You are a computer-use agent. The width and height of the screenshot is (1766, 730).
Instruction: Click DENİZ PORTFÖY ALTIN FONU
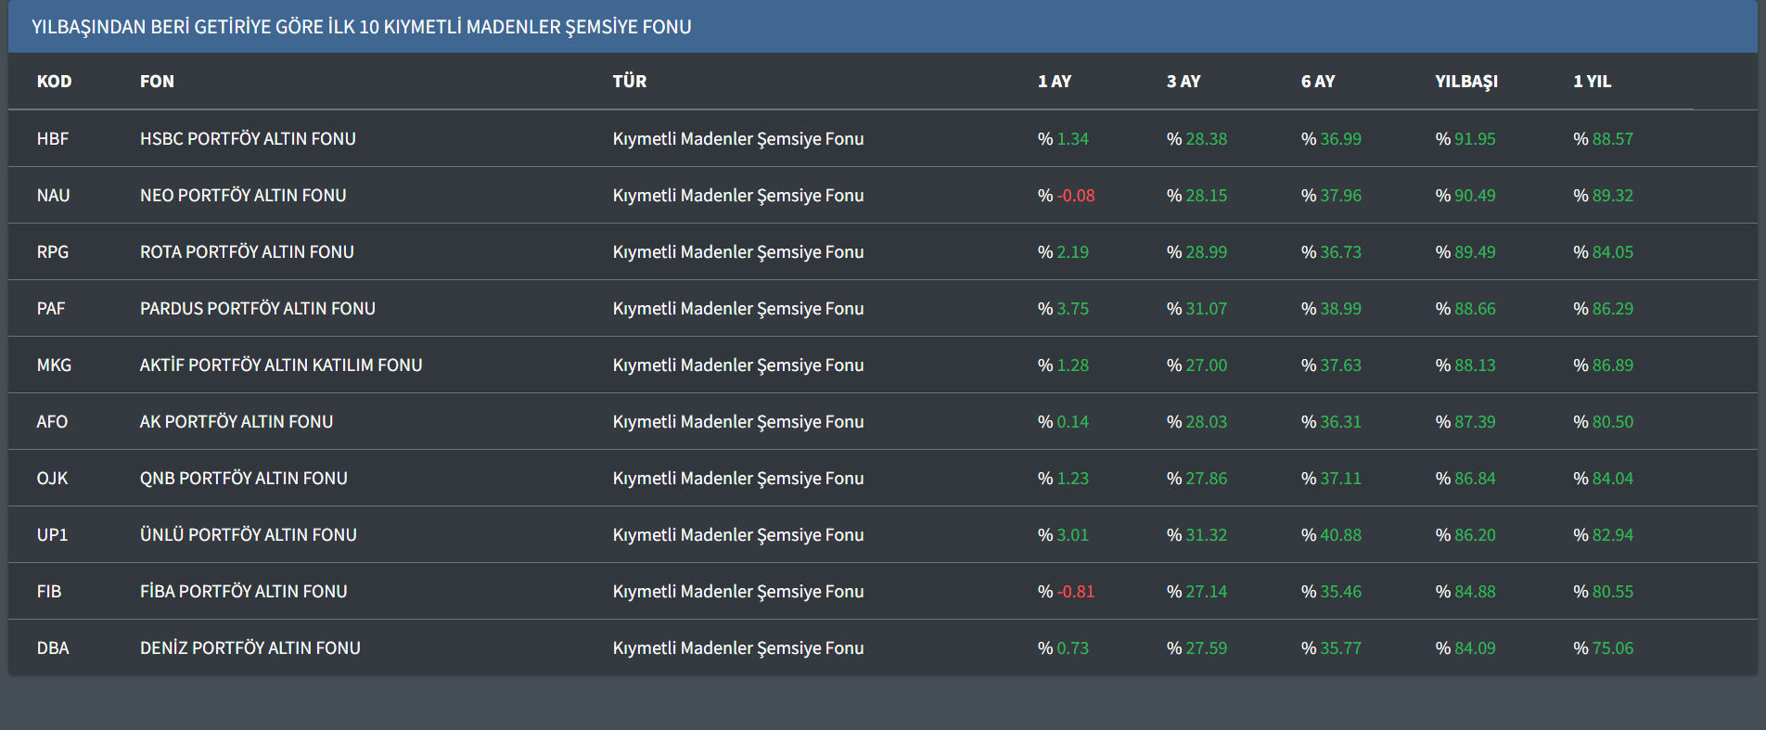(x=250, y=648)
